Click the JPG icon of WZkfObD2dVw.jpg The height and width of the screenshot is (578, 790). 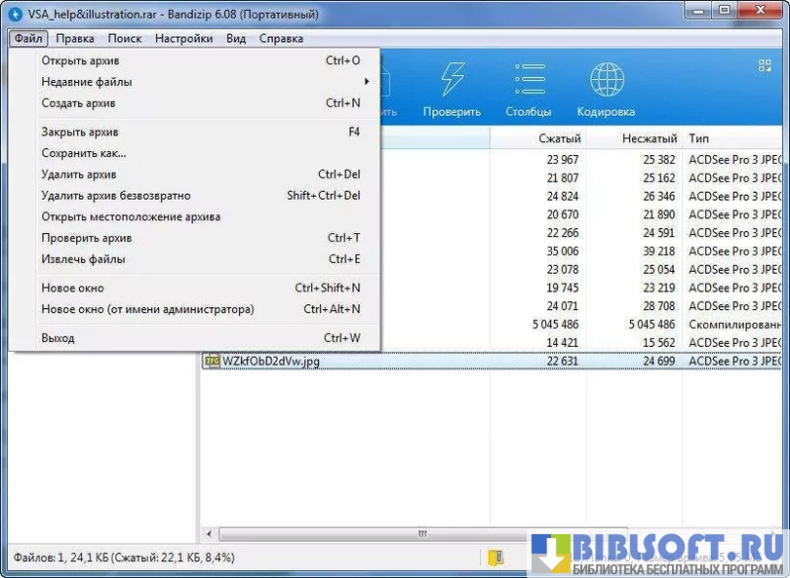click(x=211, y=362)
